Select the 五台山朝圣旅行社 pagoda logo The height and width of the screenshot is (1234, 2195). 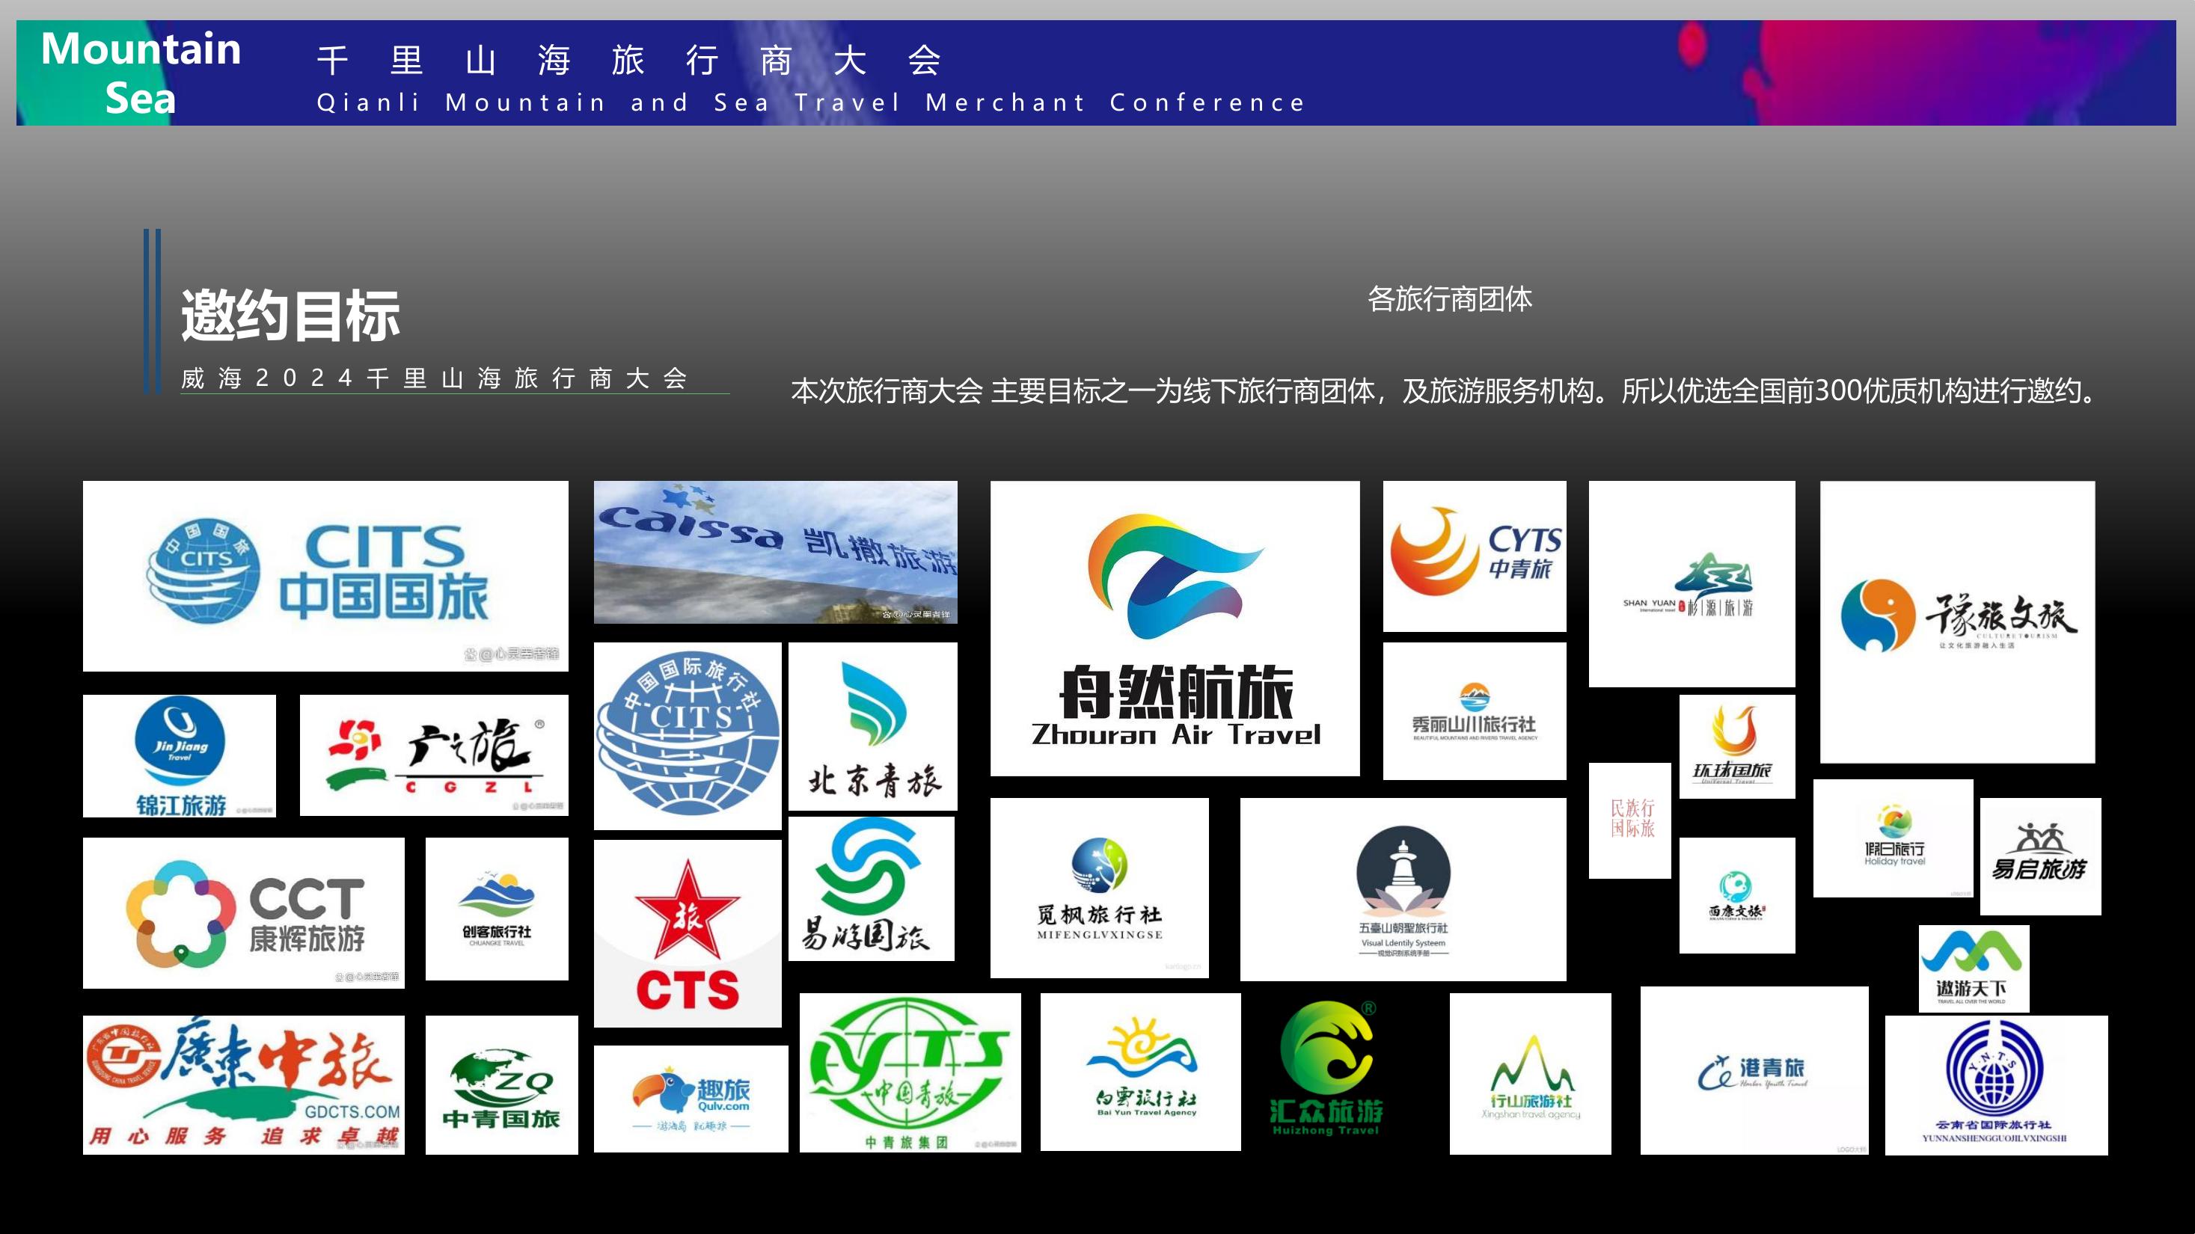point(1403,889)
